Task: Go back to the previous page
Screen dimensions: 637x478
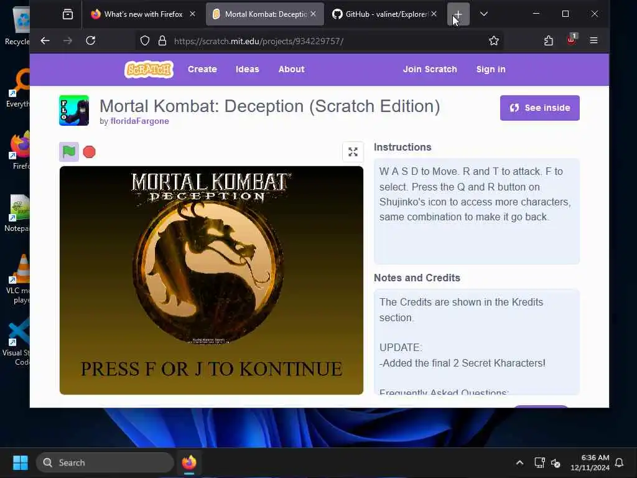Action: tap(45, 40)
